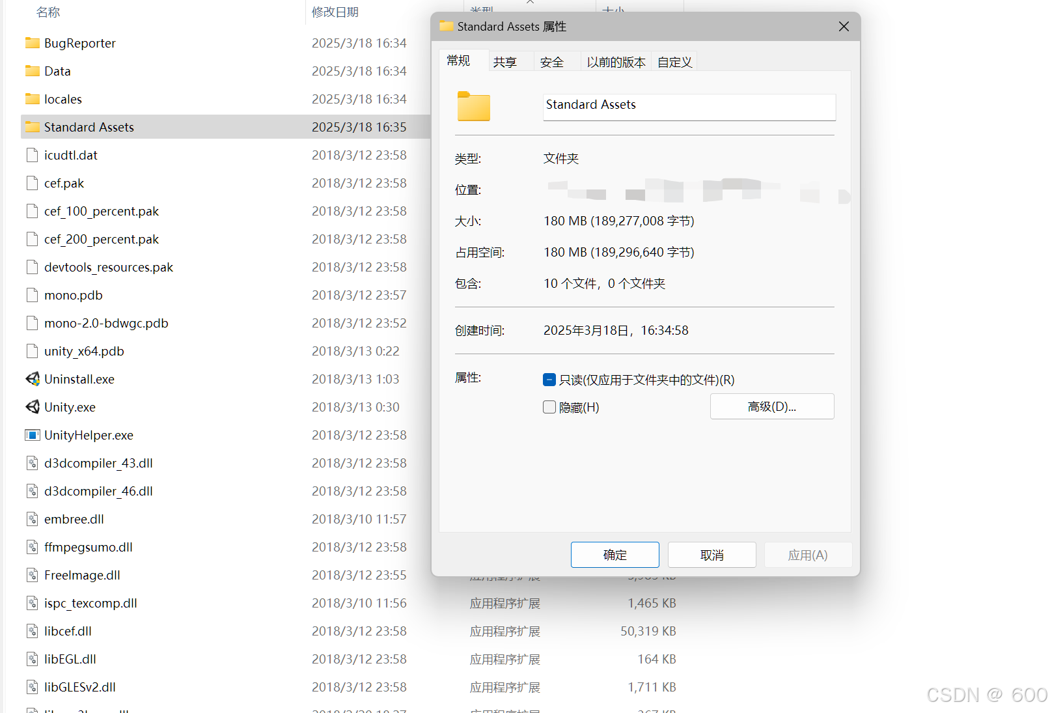Click the d3dcompiler_43.dll file icon
Image resolution: width=1050 pixels, height=713 pixels.
[x=32, y=463]
